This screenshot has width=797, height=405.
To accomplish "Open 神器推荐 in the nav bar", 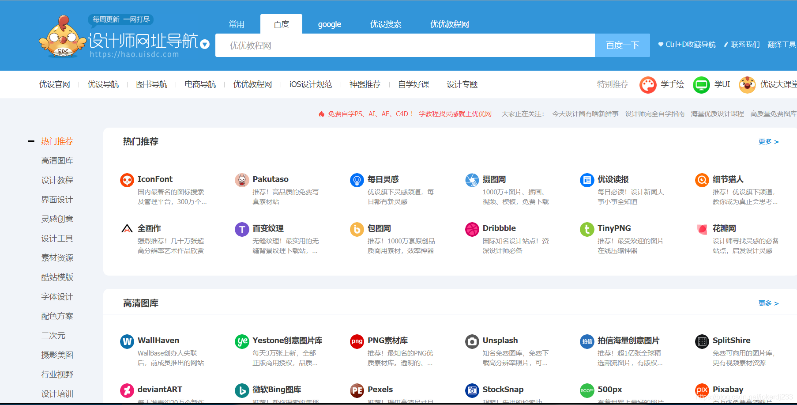I will (365, 84).
